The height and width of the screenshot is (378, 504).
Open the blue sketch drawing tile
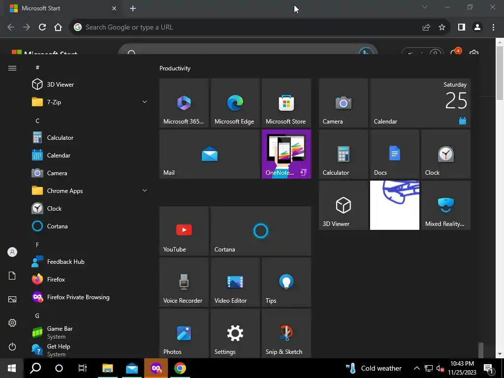[x=394, y=205]
